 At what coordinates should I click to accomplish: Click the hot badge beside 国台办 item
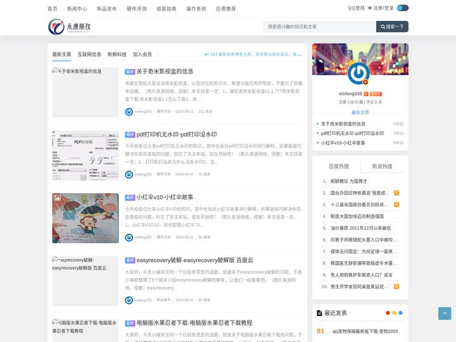pyautogui.click(x=396, y=193)
